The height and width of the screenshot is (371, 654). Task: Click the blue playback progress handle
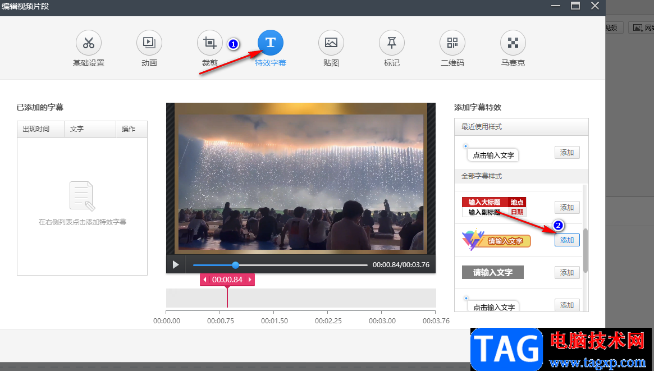pos(236,265)
